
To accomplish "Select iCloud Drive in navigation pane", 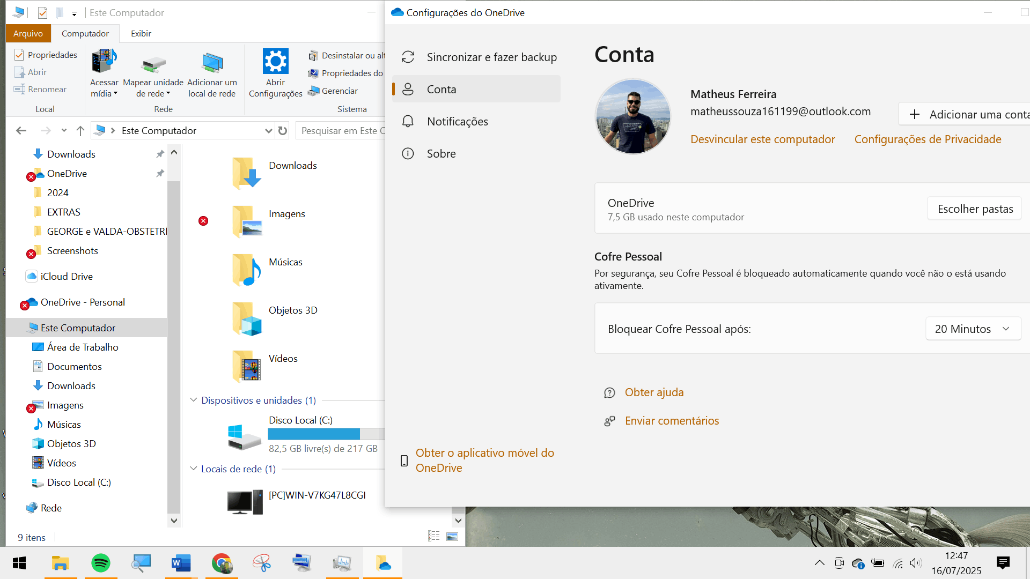I will 67,277.
